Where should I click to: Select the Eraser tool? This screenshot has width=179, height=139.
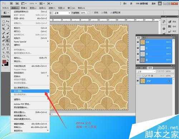(4, 40)
